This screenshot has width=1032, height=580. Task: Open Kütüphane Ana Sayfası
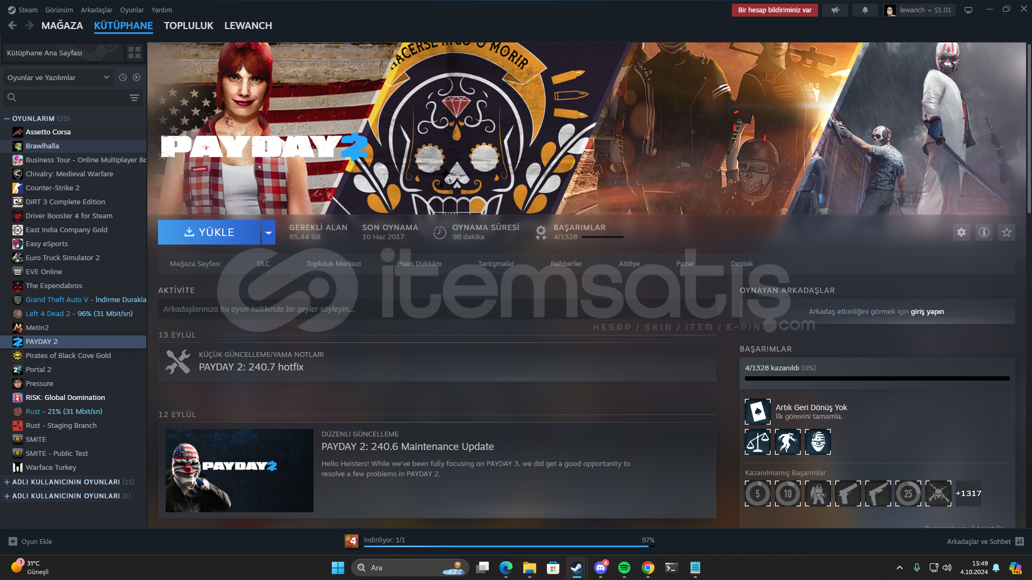pyautogui.click(x=63, y=53)
